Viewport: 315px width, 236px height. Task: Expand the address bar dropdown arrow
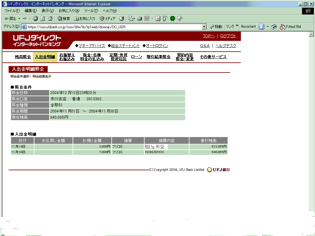click(204, 27)
